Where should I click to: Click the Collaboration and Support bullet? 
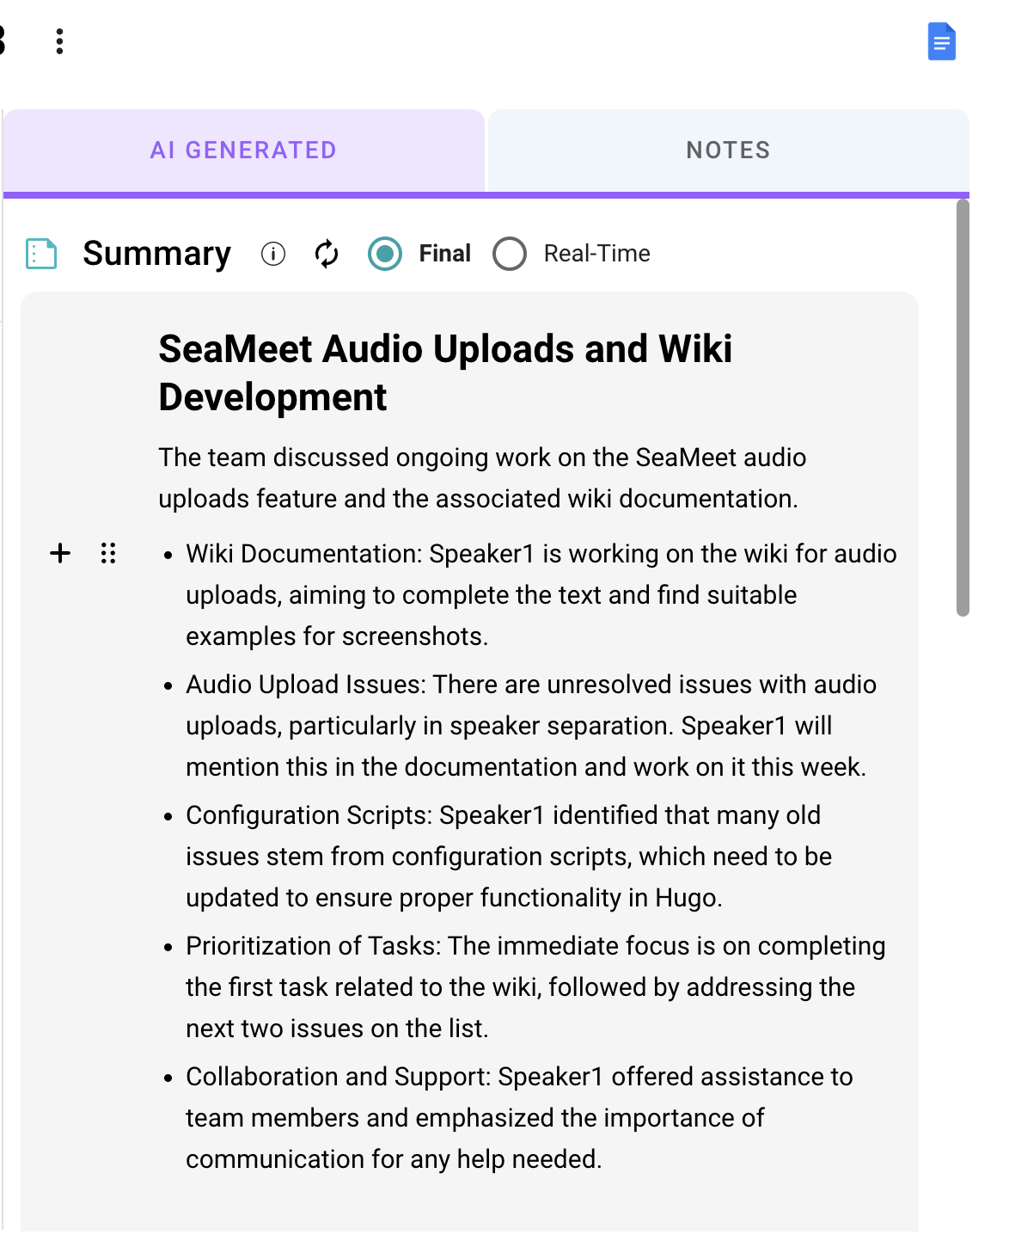(x=519, y=1117)
